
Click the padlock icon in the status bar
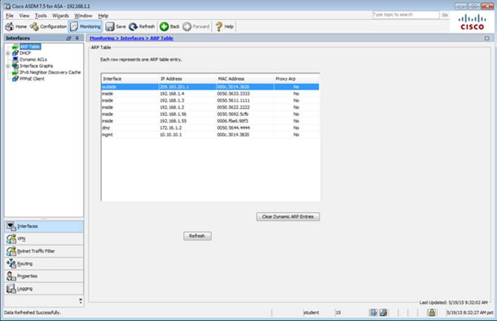pos(432,312)
